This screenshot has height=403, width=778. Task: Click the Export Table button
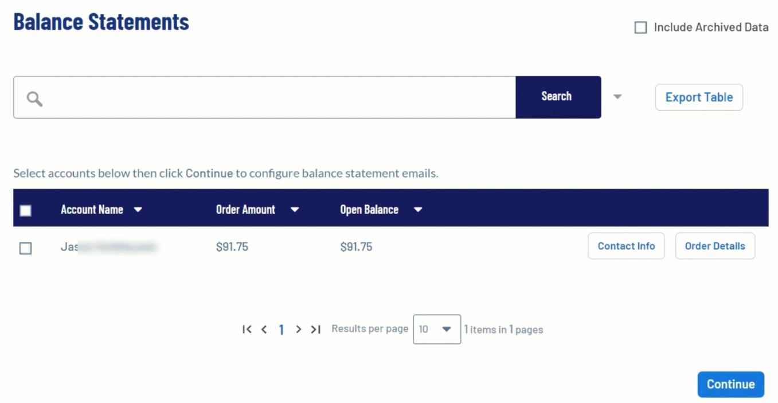[699, 97]
